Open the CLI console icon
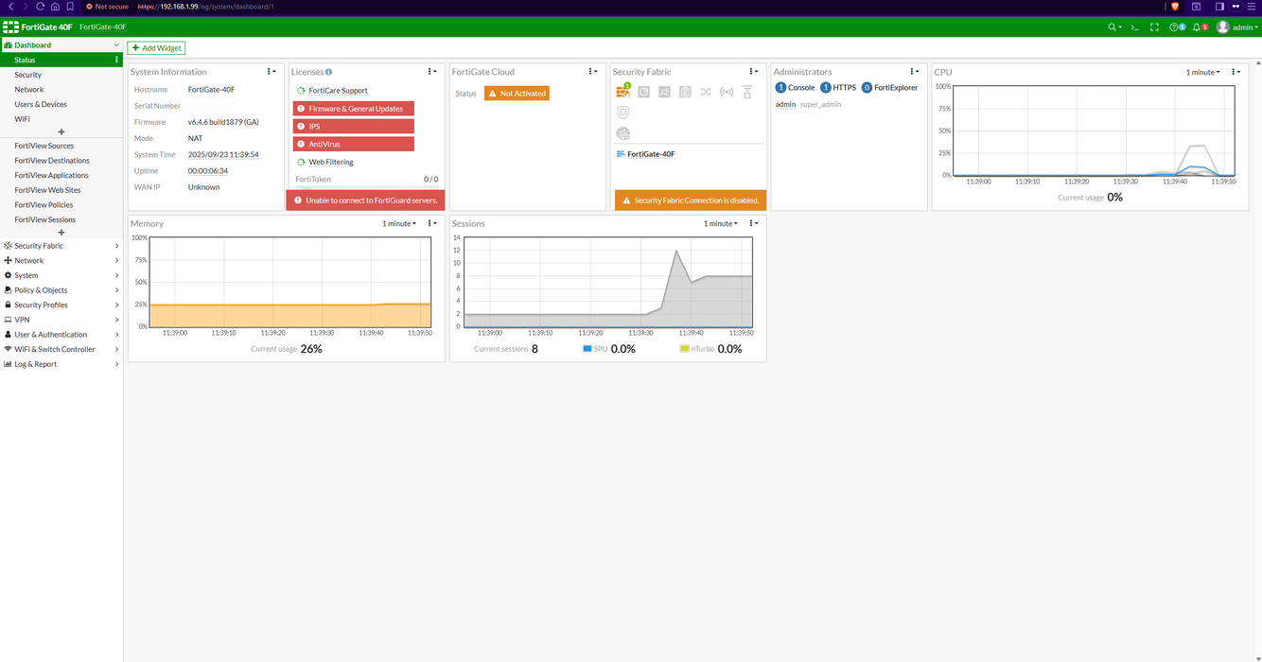Screen dimensions: 1262x662 point(1134,27)
